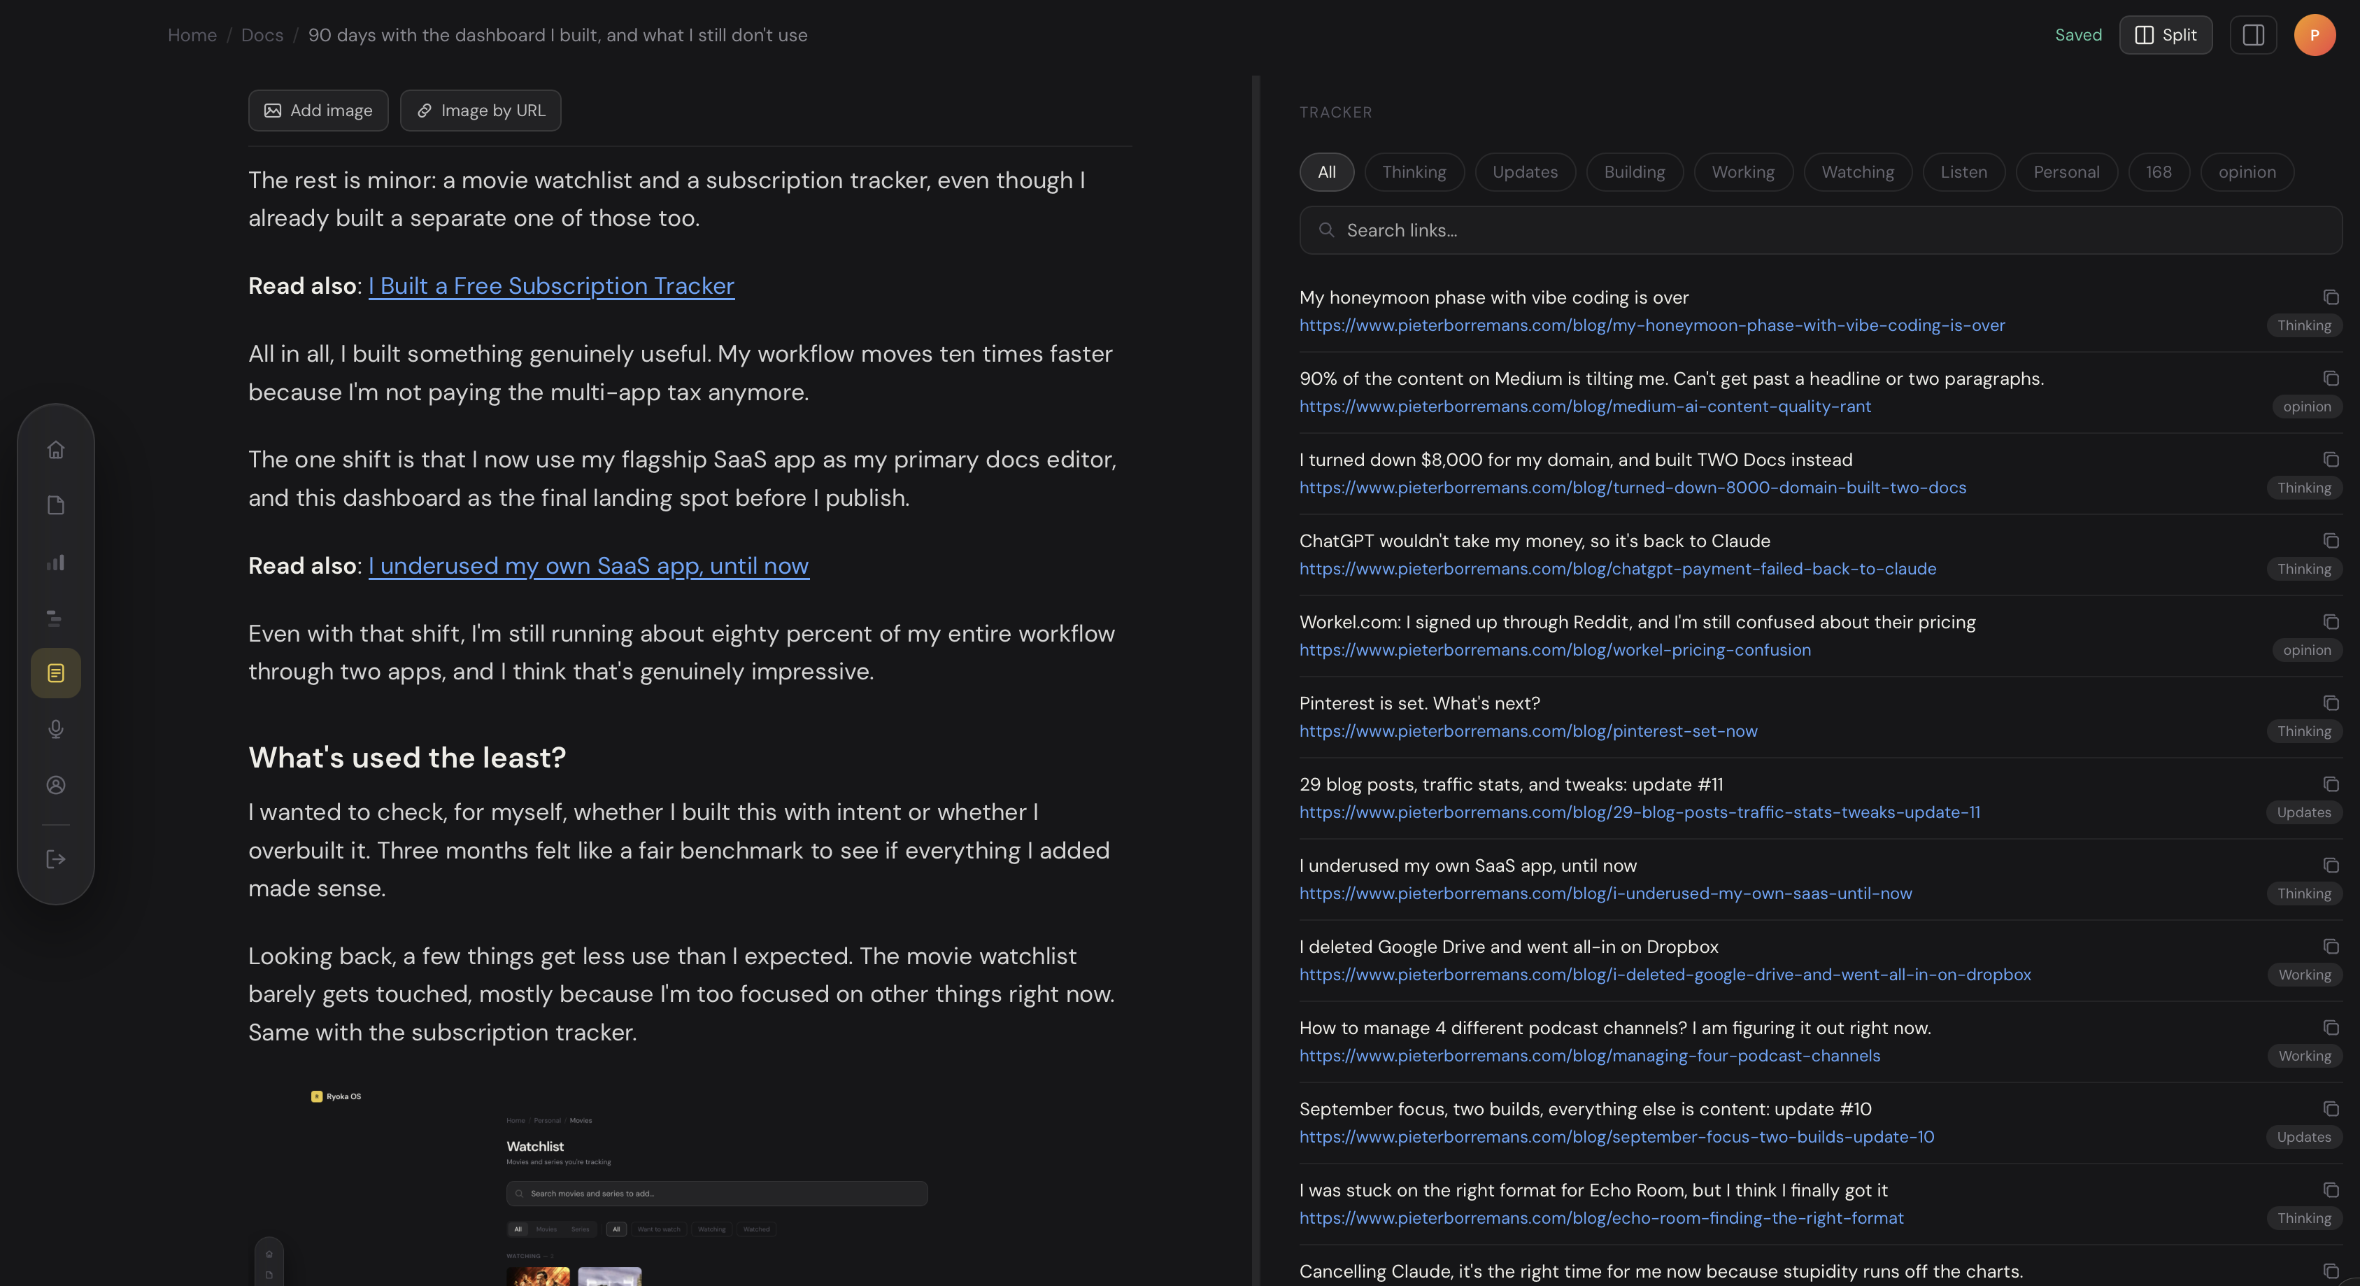Focus the Search links field
Image resolution: width=2360 pixels, height=1286 pixels.
click(1821, 230)
